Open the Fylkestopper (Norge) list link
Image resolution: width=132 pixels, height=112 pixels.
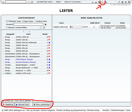pos(24,59)
